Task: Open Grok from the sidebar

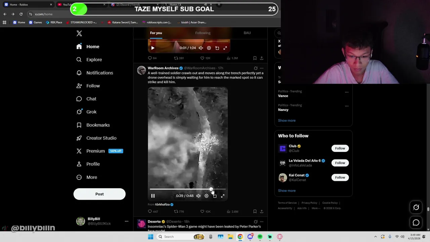Action: [86, 112]
